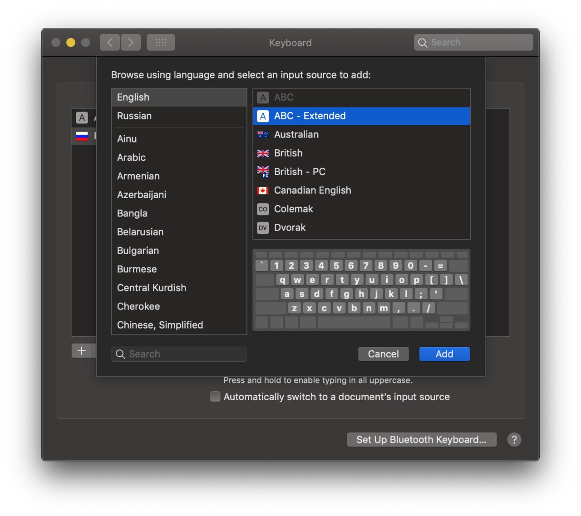Click the Colemak CO icon
The width and height of the screenshot is (581, 516).
pos(263,209)
